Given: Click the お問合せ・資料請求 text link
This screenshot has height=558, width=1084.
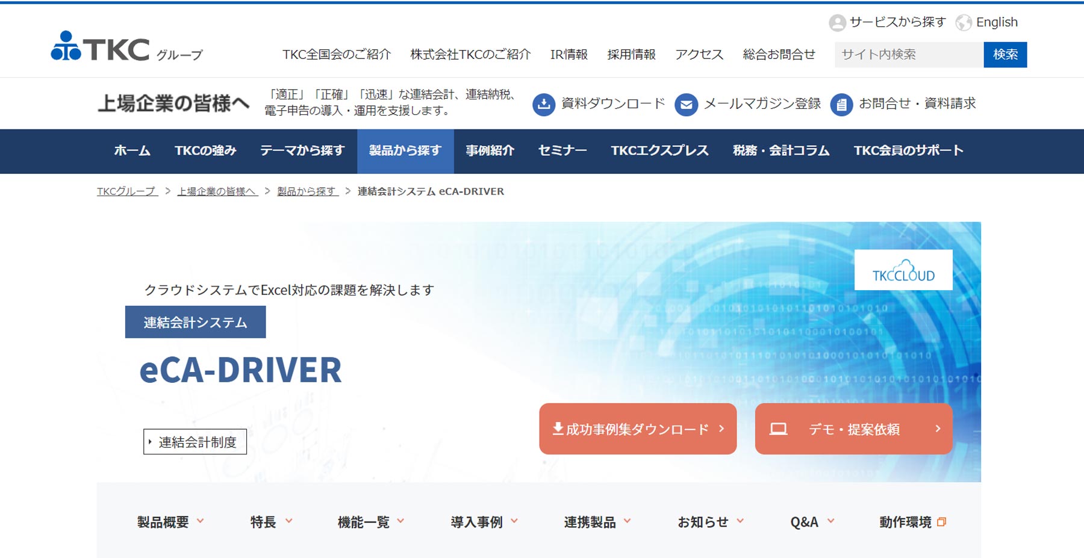Looking at the screenshot, I should (x=917, y=104).
